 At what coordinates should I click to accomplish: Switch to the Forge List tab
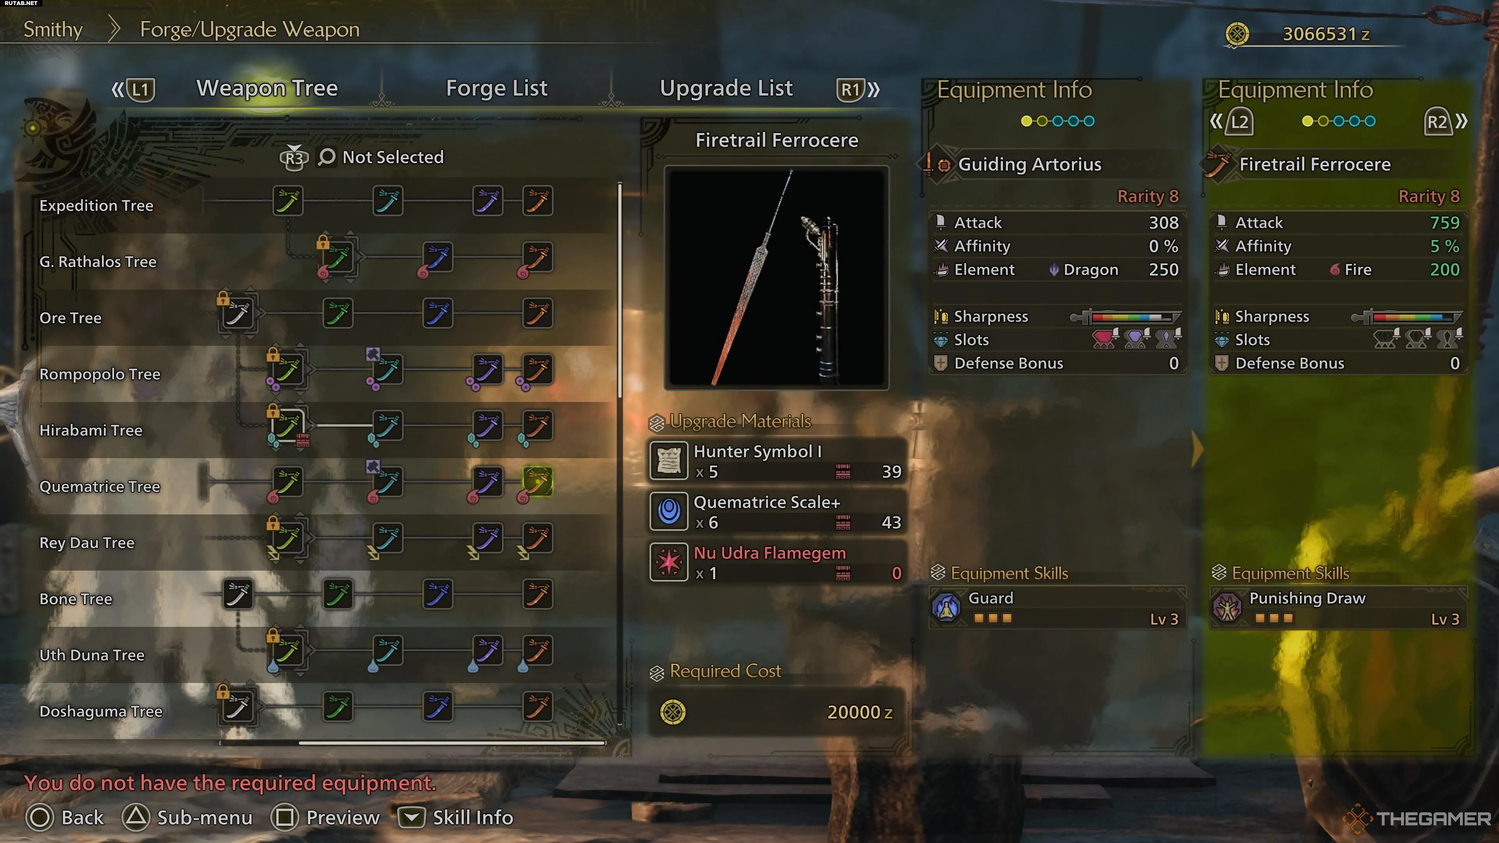[497, 89]
